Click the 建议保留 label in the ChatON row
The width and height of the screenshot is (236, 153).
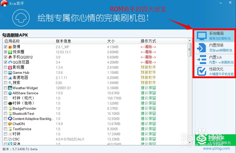coord(148,124)
